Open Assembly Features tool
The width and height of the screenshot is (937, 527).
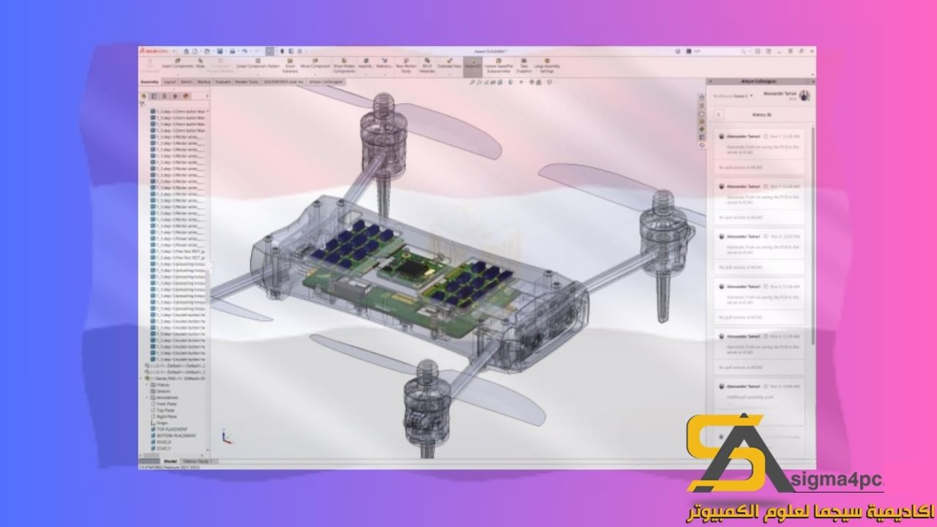tap(366, 62)
